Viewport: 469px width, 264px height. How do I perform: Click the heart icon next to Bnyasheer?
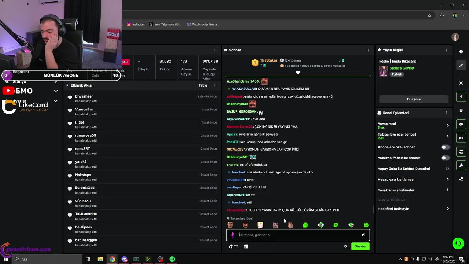point(70,98)
